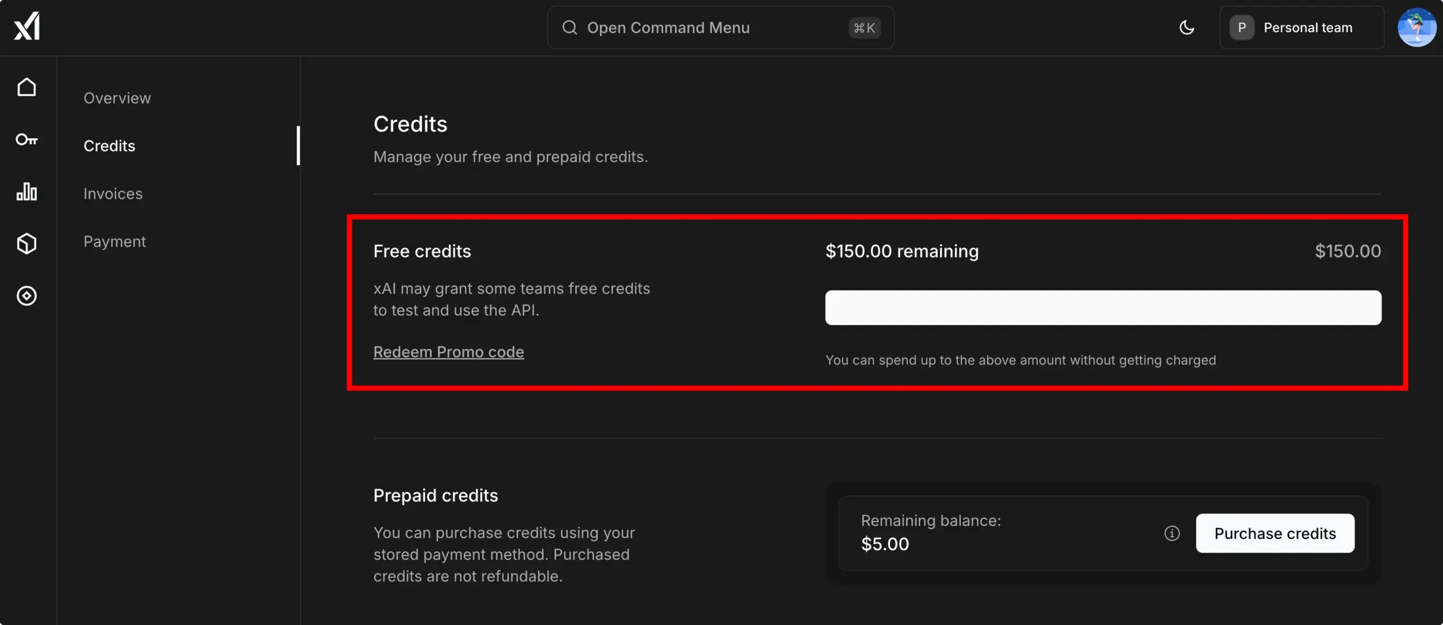Click the Open Command Menu search field
This screenshot has width=1443, height=625.
pyautogui.click(x=720, y=28)
